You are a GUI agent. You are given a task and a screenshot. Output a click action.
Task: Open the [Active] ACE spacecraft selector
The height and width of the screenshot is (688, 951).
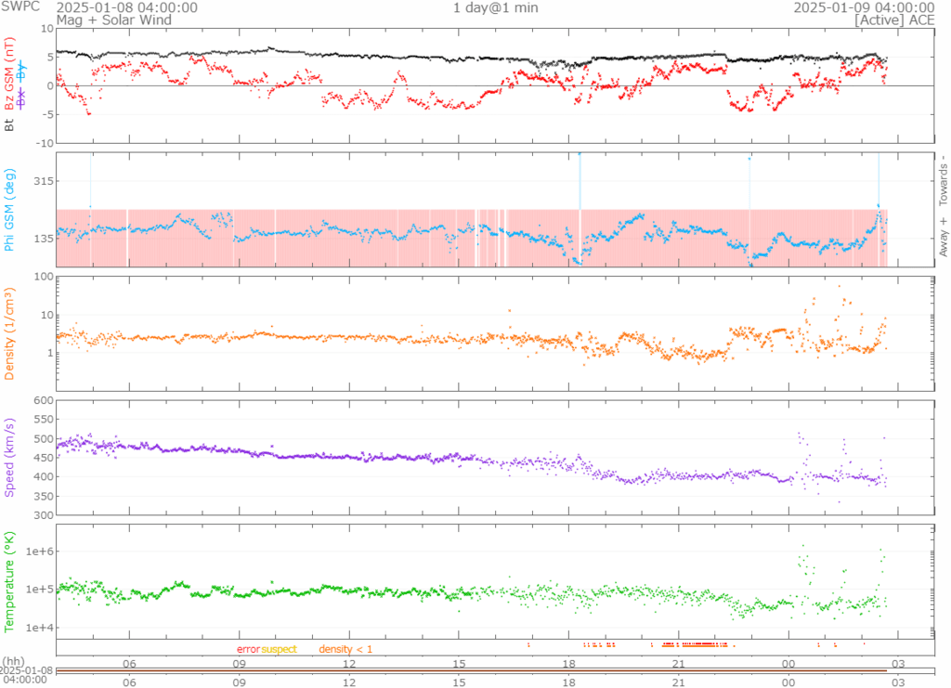(x=894, y=20)
